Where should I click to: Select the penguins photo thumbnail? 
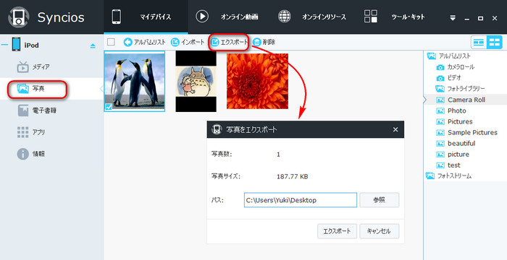(135, 82)
